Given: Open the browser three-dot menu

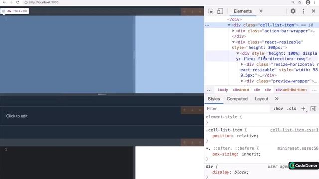Looking at the screenshot, I should coord(315,2).
